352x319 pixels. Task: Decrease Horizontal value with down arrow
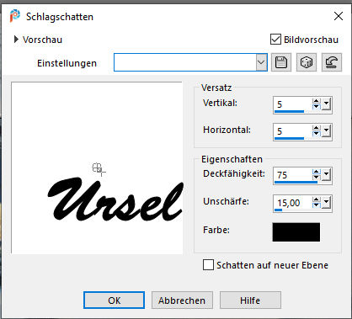317,134
